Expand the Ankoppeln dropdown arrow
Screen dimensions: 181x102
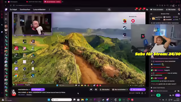coord(43,90)
